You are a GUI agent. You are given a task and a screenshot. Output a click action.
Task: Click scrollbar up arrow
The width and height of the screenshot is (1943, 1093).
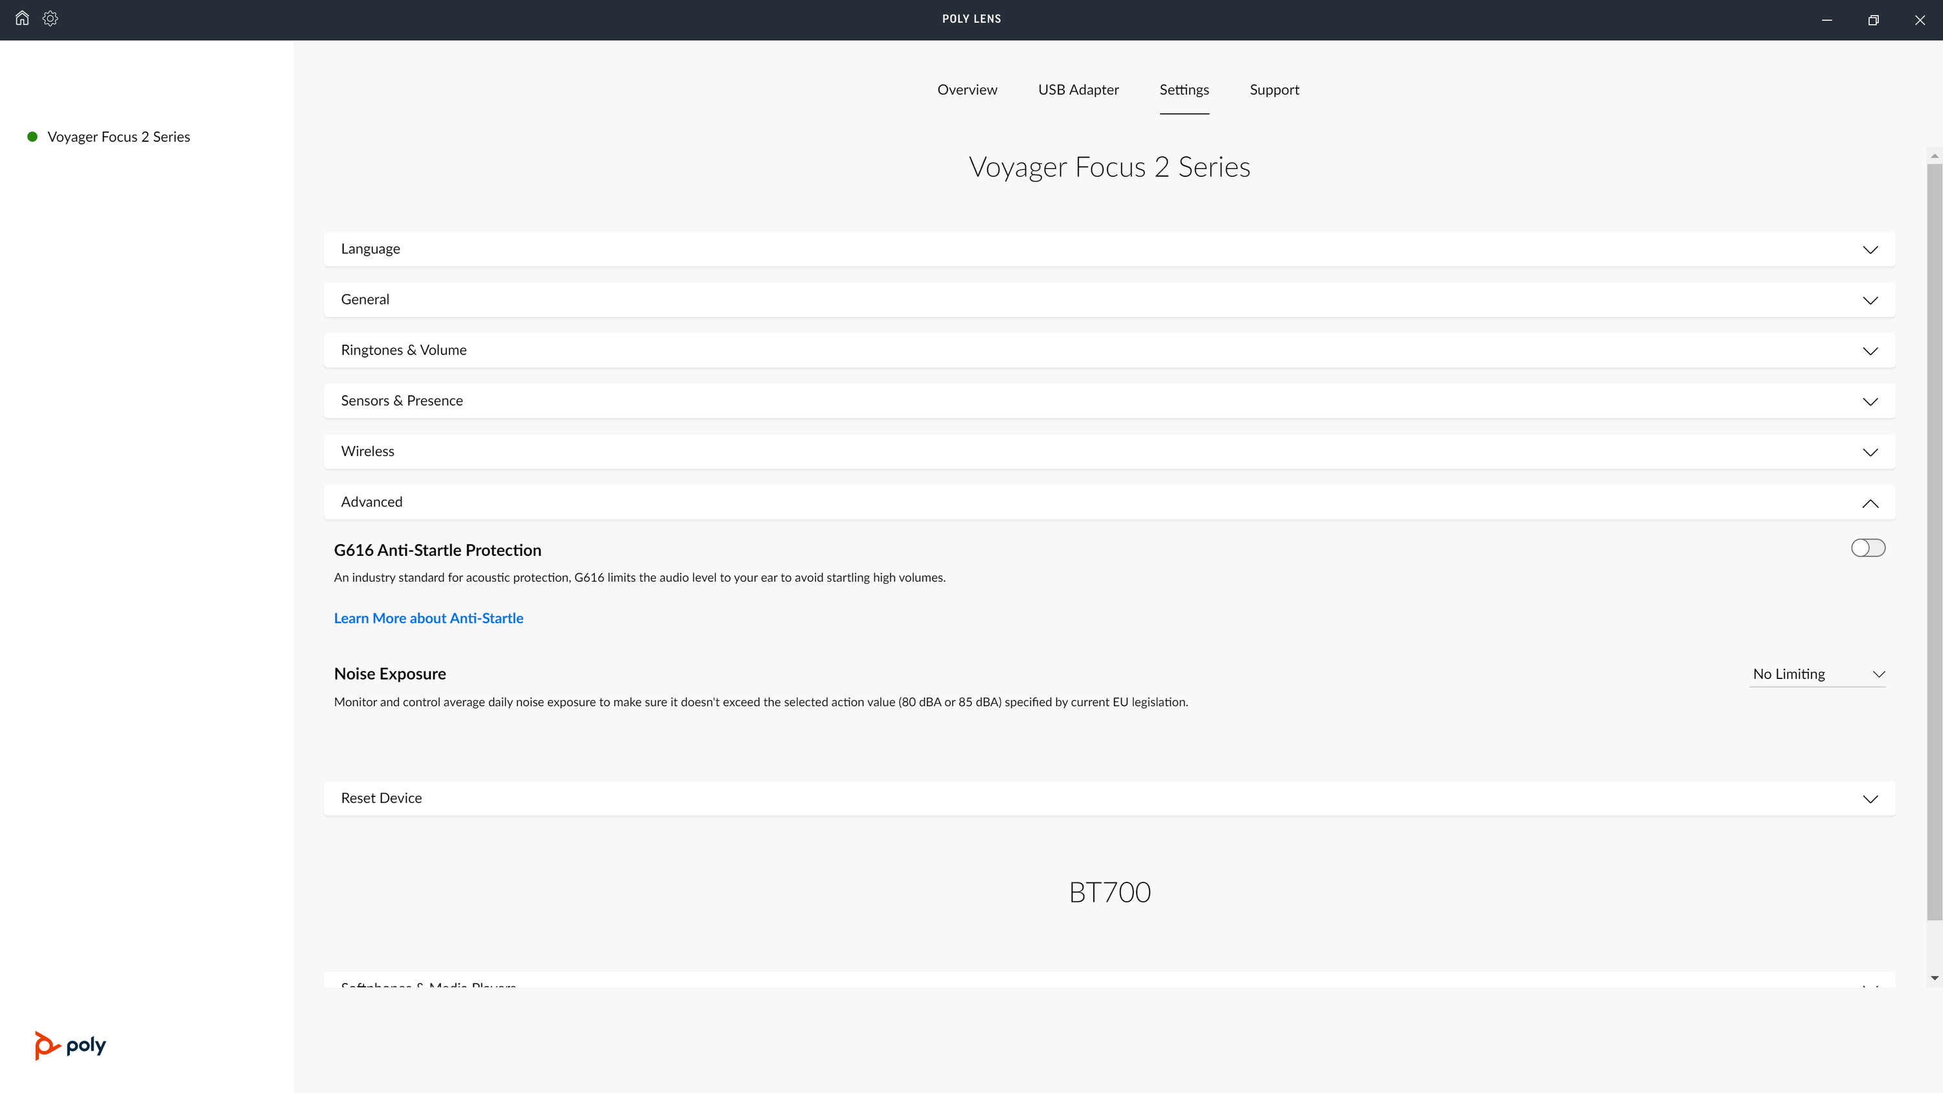(x=1934, y=155)
